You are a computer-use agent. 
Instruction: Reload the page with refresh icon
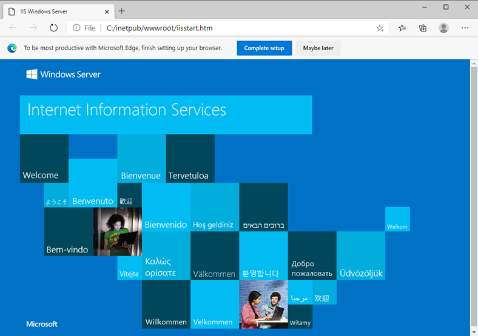pos(53,28)
